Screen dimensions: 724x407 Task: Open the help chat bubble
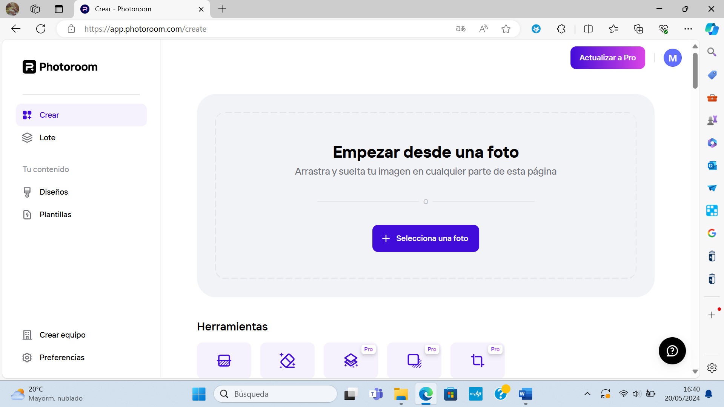click(x=672, y=350)
